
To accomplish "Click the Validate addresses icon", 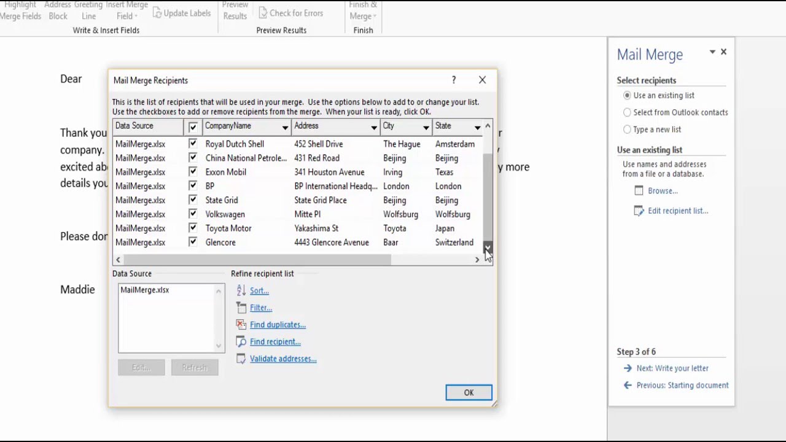I will click(241, 359).
